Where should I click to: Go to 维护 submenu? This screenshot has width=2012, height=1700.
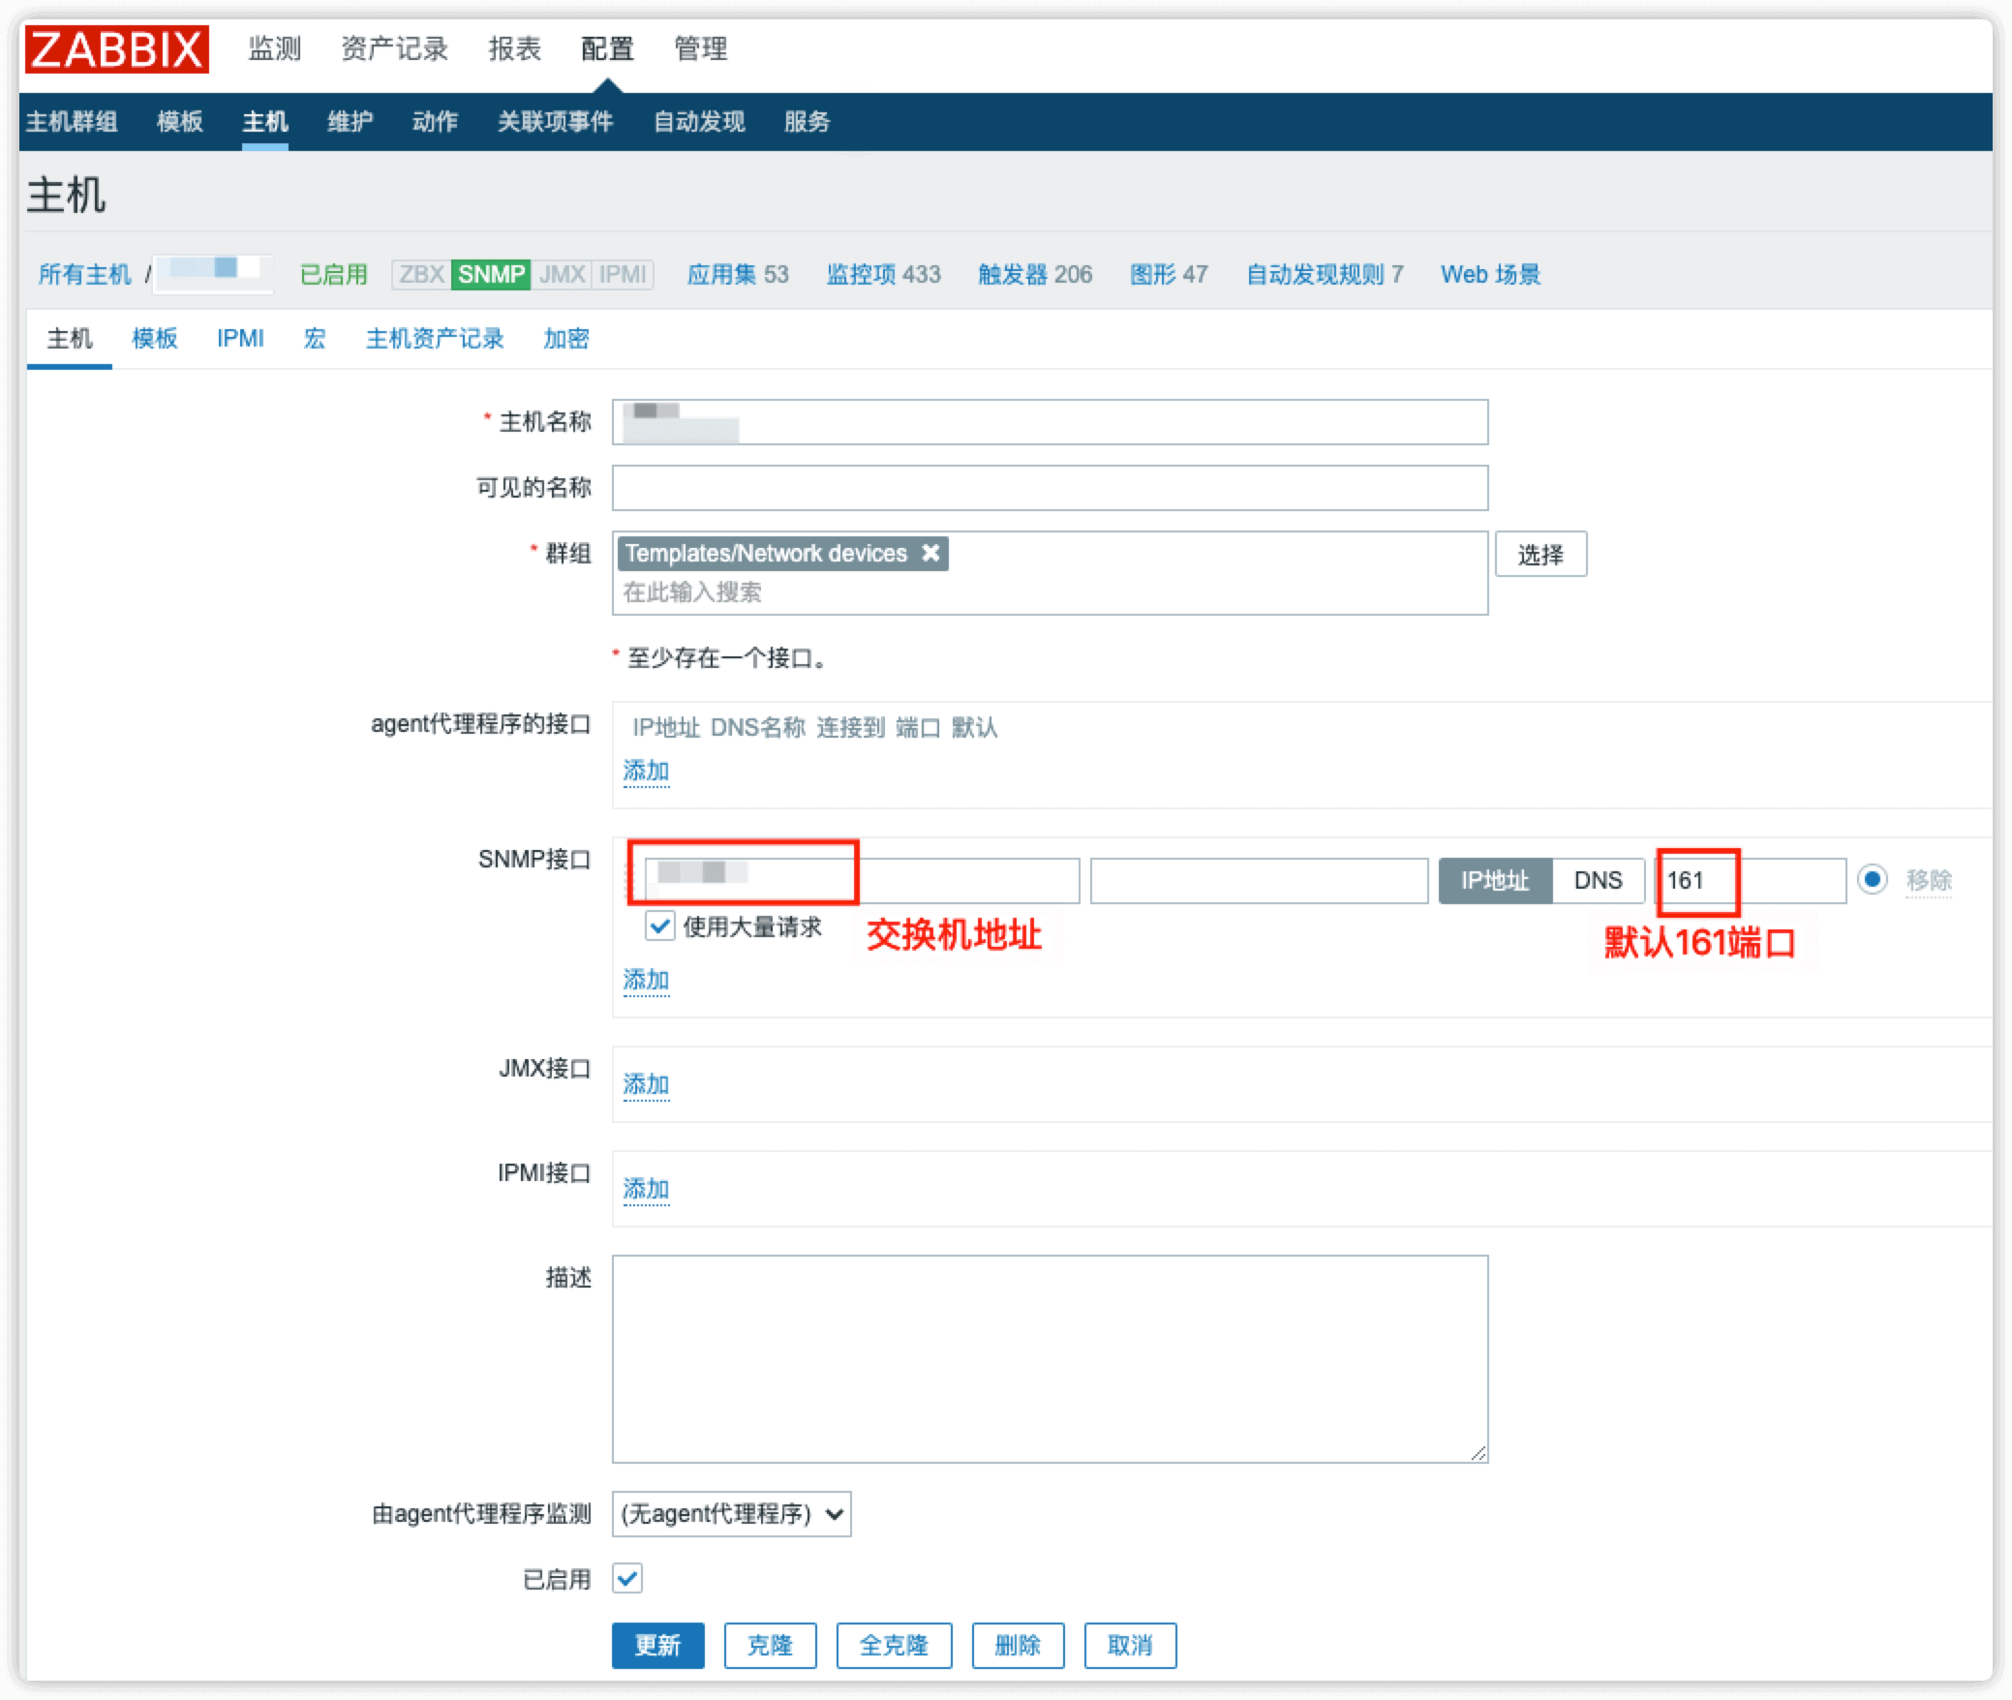point(350,121)
